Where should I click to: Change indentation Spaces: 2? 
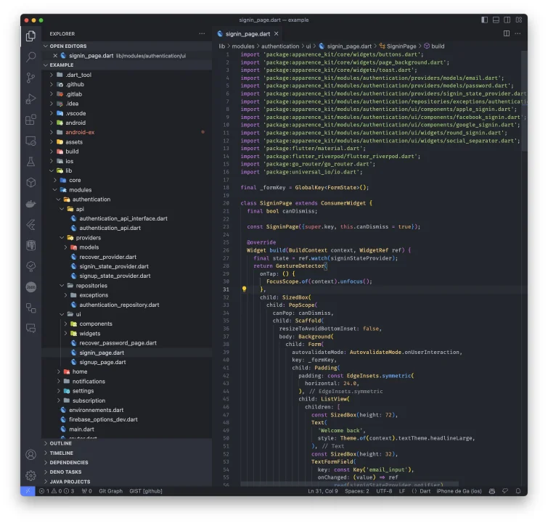point(357,491)
